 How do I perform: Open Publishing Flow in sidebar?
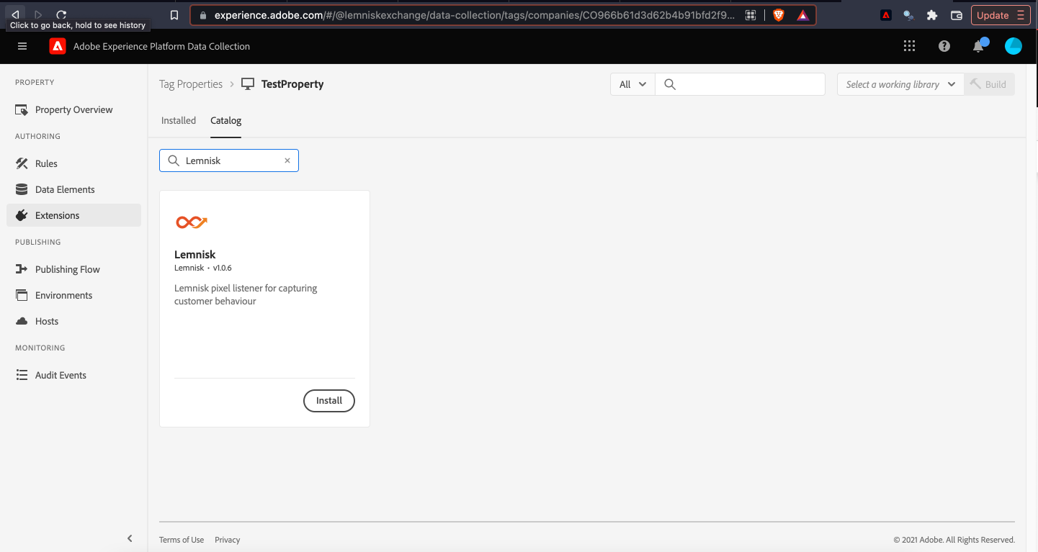tap(73, 269)
